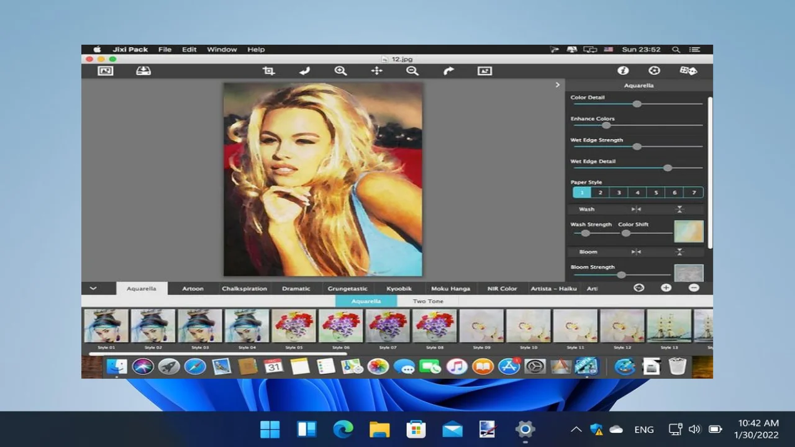Screen dimensions: 795x447
Task: Switch to the Chalkspiration tab
Action: coord(244,289)
